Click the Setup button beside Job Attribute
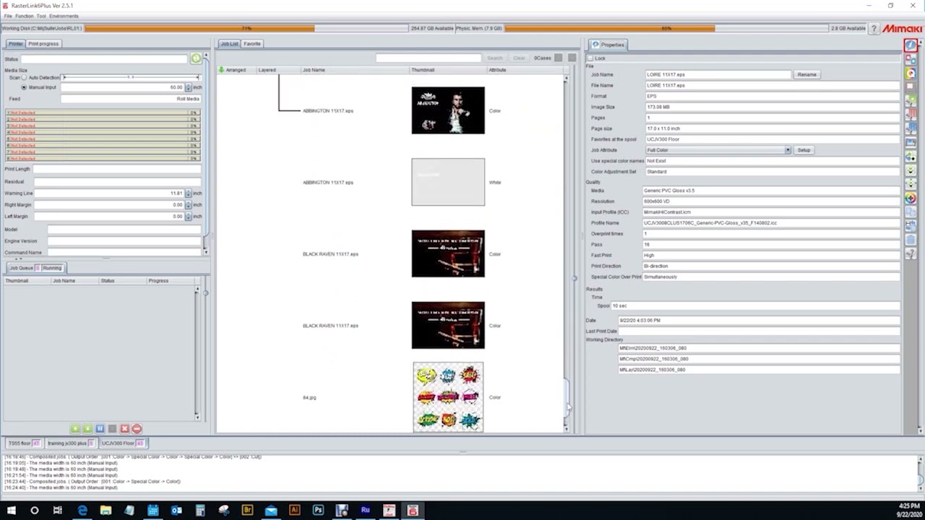Image resolution: width=925 pixels, height=520 pixels. point(804,150)
